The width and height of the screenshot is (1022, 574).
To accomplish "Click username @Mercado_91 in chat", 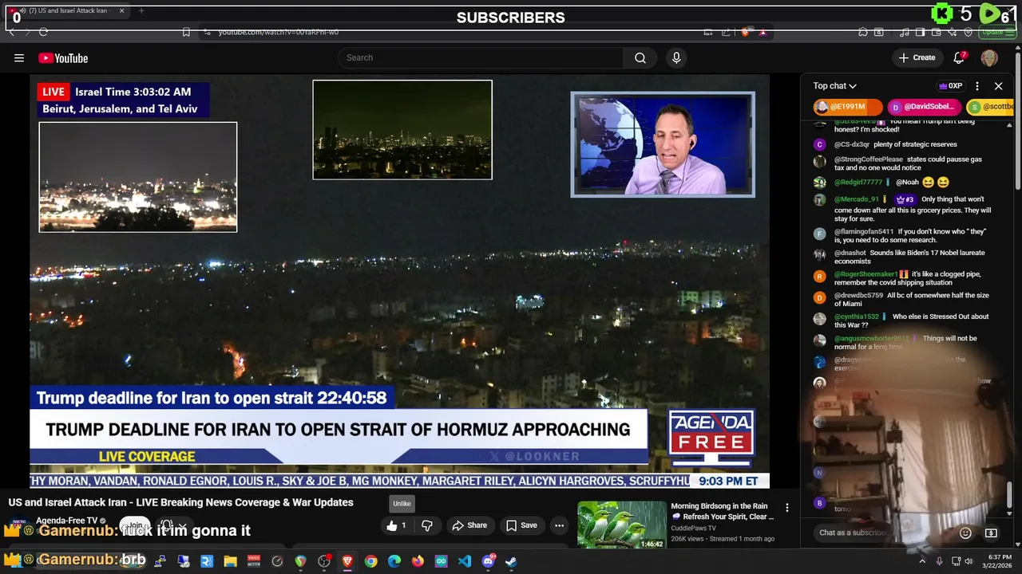I will tap(857, 199).
